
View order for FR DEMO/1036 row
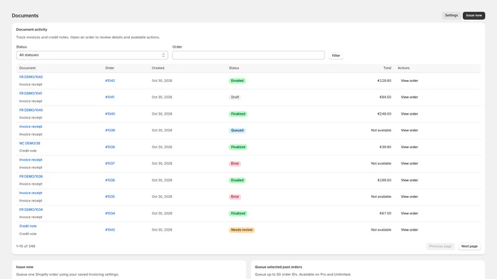point(409,180)
